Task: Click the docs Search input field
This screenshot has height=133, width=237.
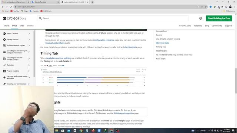Action: [113, 18]
